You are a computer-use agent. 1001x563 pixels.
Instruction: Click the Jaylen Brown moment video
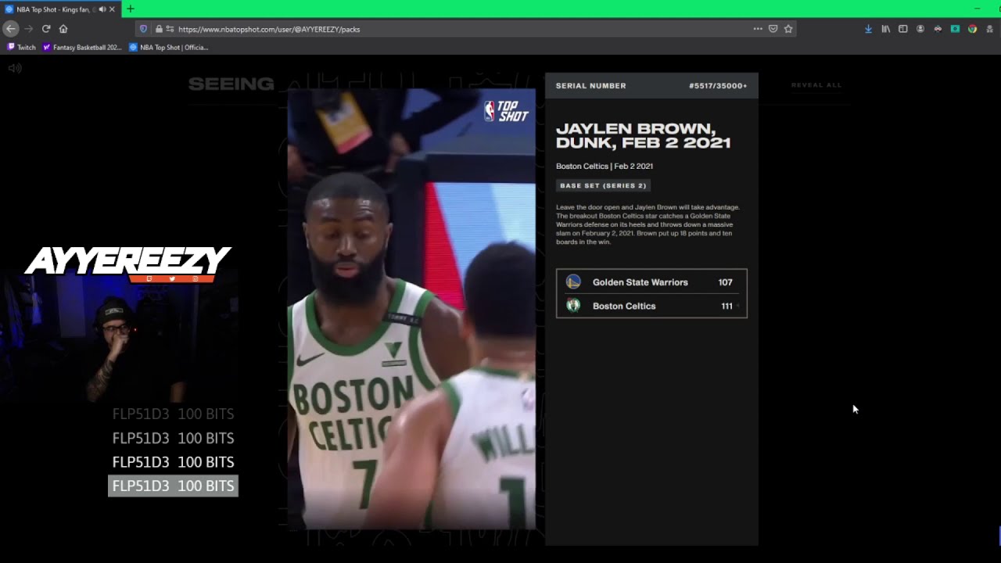coord(411,309)
